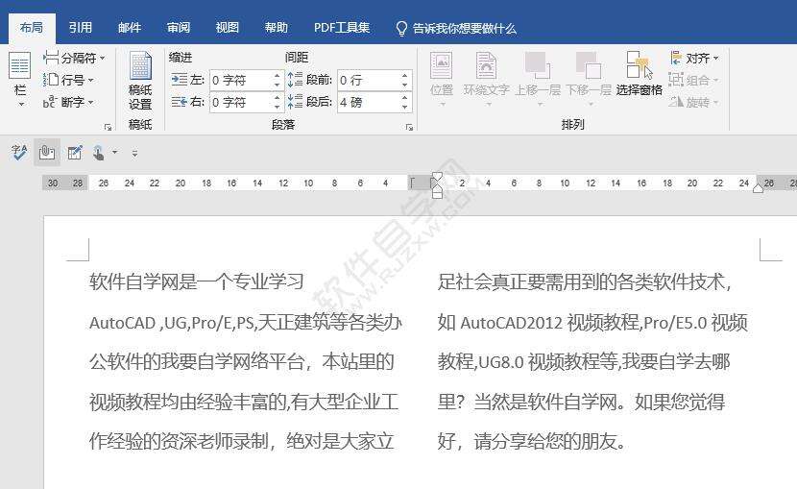Click the 段后 spacing icon

coord(295,102)
